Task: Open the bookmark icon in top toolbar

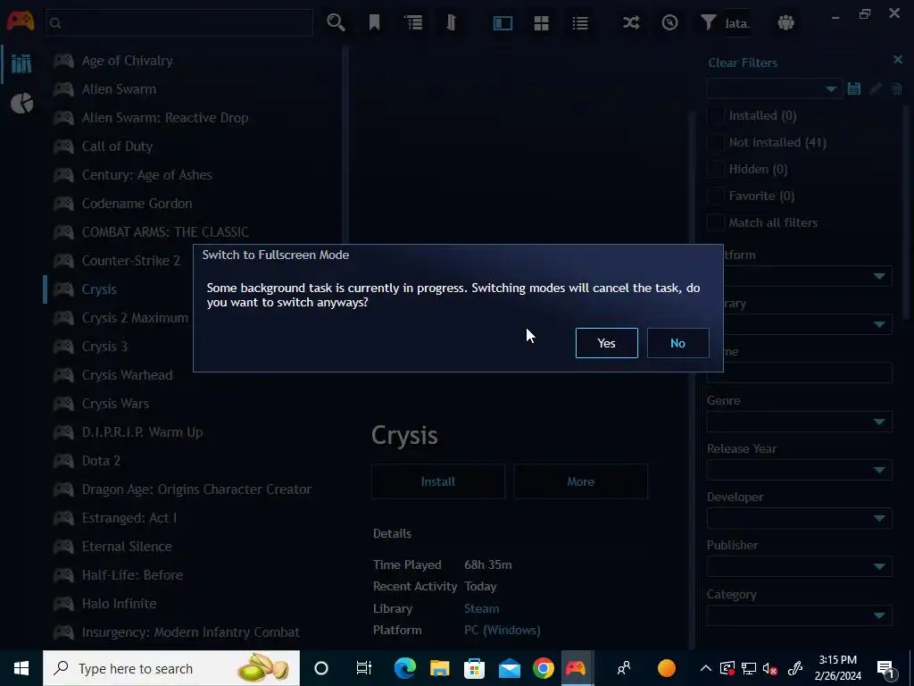Action: [x=374, y=22]
